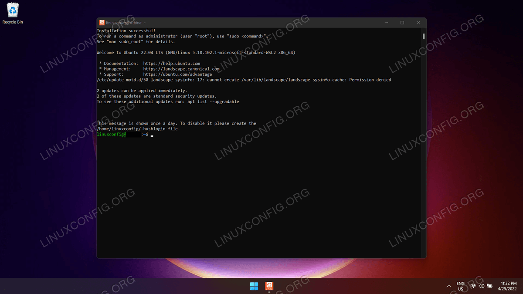Image resolution: width=523 pixels, height=294 pixels.
Task: Select the Ubuntu 22.04 taskbar icon
Action: tap(269, 286)
